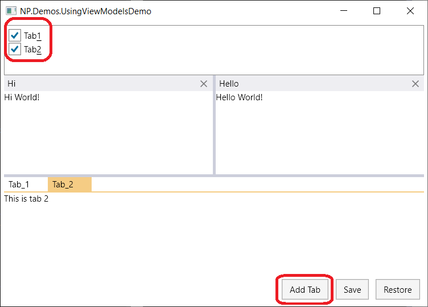Uncheck the Tab2 checkbox
This screenshot has width=428, height=307.
(x=15, y=49)
